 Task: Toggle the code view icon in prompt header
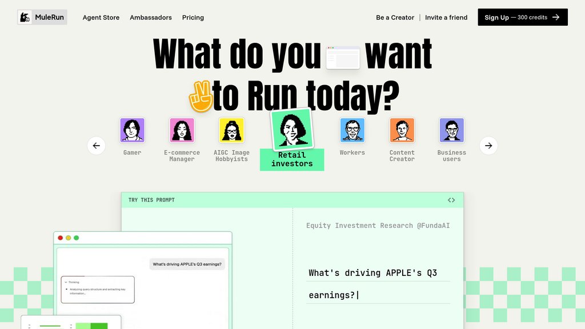tap(451, 200)
